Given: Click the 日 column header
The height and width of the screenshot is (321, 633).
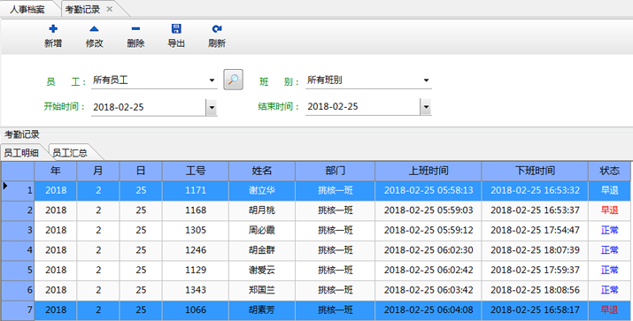Looking at the screenshot, I should 141,171.
